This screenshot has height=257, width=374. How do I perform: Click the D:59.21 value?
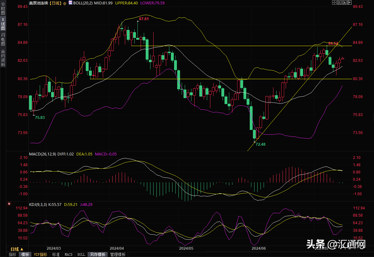(71, 205)
